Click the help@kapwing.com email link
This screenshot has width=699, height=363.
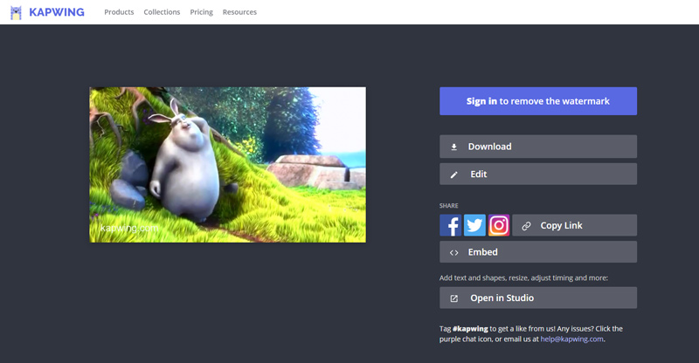tap(571, 339)
